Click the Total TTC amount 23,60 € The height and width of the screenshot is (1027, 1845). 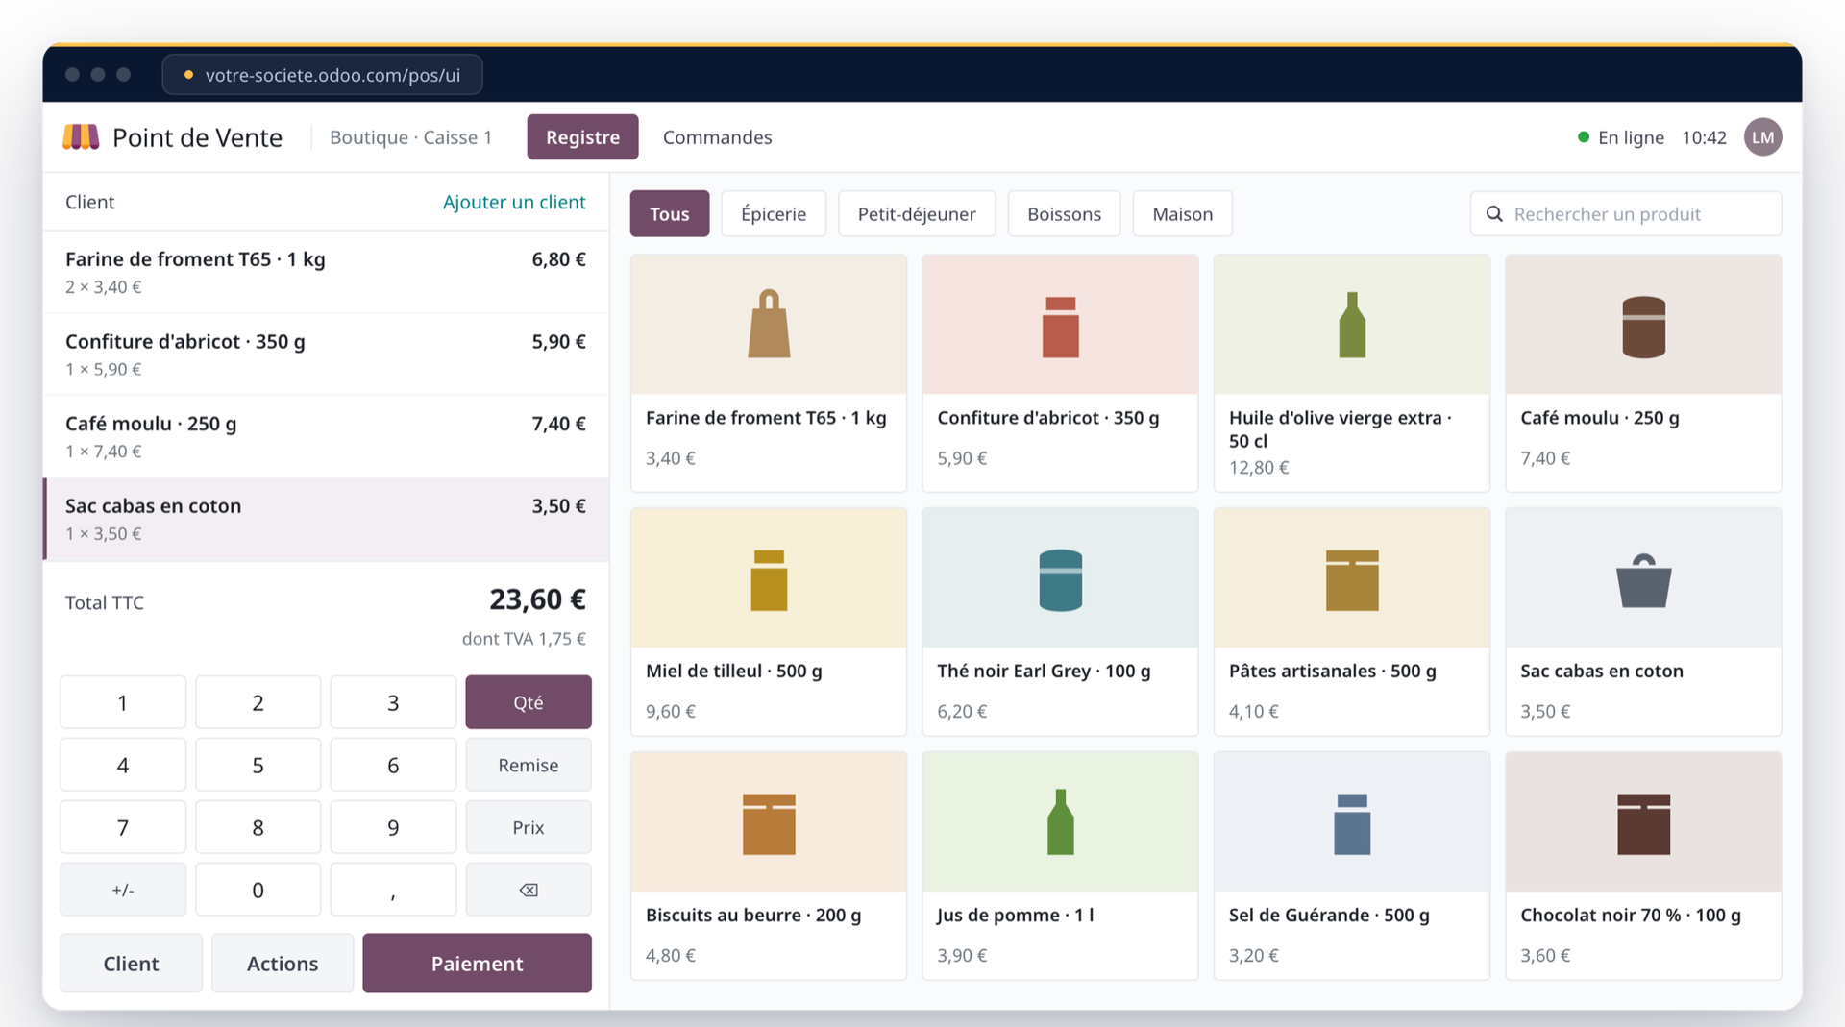click(537, 599)
